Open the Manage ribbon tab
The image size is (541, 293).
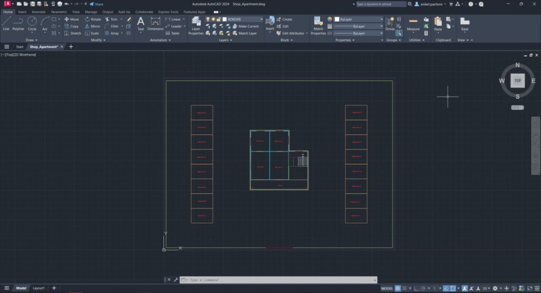tap(91, 12)
